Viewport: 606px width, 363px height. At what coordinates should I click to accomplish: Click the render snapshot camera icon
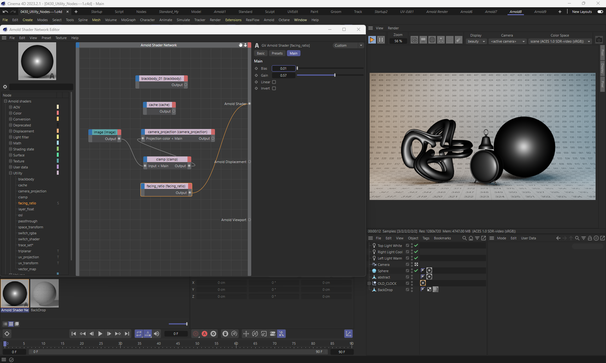(599, 40)
